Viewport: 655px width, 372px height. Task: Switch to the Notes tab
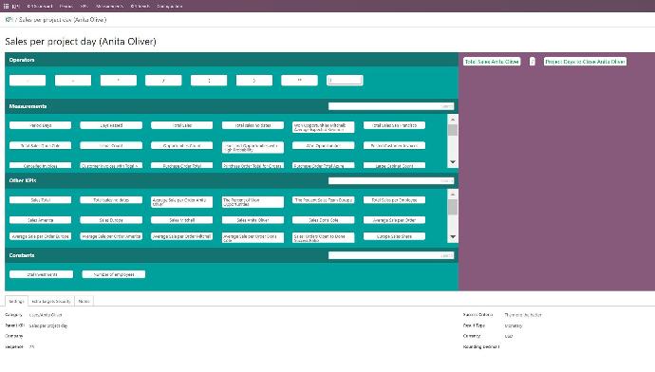pos(84,301)
